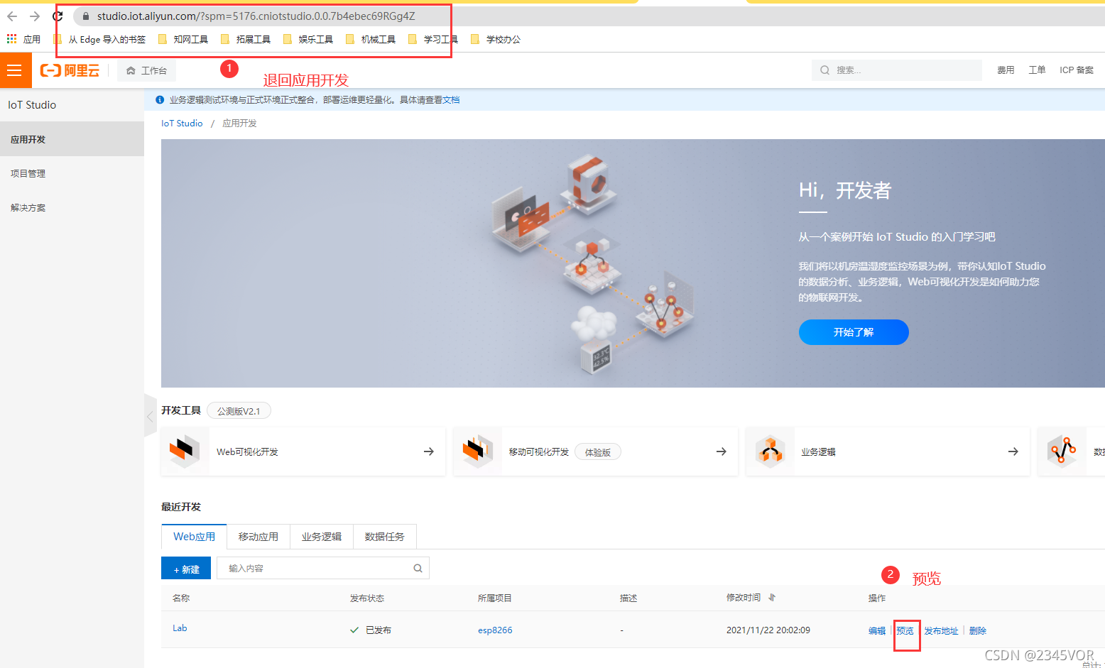Screen dimensions: 1105x668
Task: Click the 2021/11/22 20:02:09 timestamp
Action: tap(768, 630)
